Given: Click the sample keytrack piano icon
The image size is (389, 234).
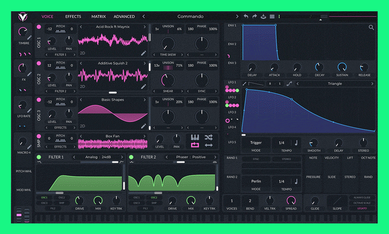Looking at the screenshot, I should click(x=195, y=137).
